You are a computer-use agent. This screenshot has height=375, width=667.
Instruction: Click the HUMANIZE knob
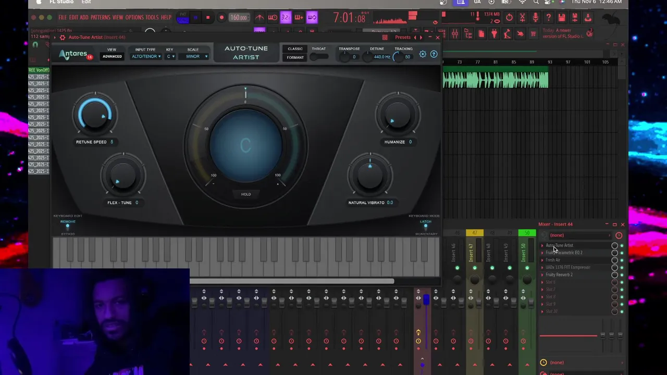tap(398, 115)
